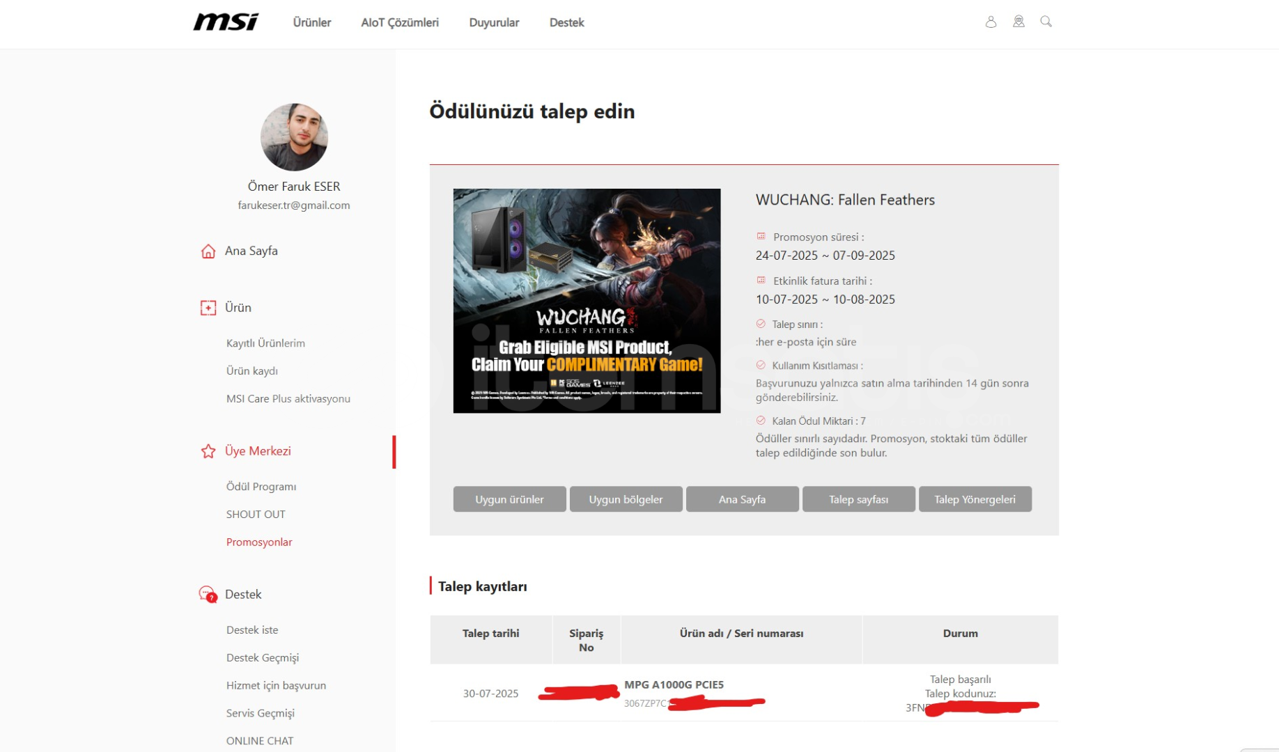Click the Üye Merkezi star icon
This screenshot has height=752, width=1279.
[208, 451]
